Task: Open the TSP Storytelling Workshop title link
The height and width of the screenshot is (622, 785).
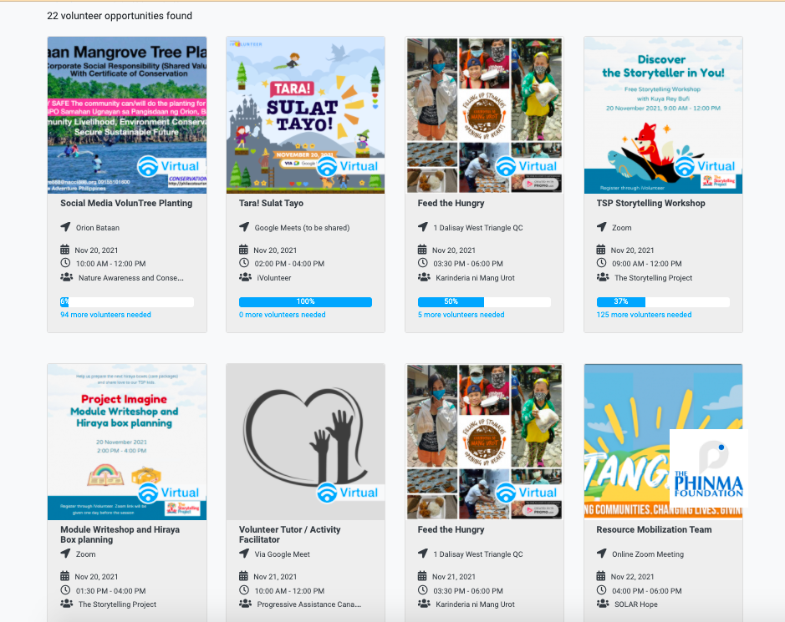Action: (x=650, y=203)
